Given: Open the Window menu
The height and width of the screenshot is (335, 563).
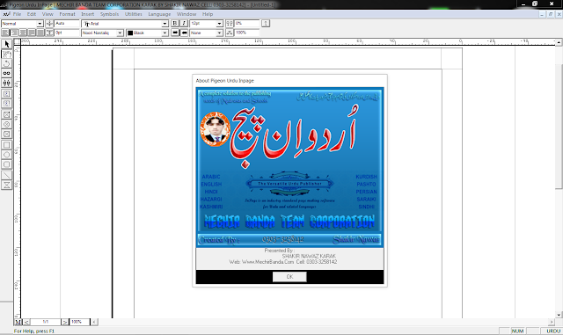Looking at the screenshot, I should pos(186,14).
